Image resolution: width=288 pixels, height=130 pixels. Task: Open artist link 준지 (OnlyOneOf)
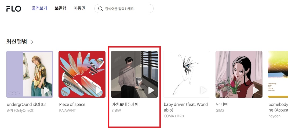pyautogui.click(x=21, y=111)
